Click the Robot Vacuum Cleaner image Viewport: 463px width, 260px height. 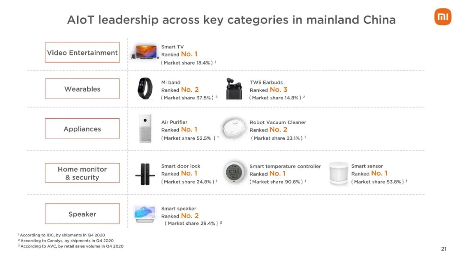pyautogui.click(x=234, y=129)
